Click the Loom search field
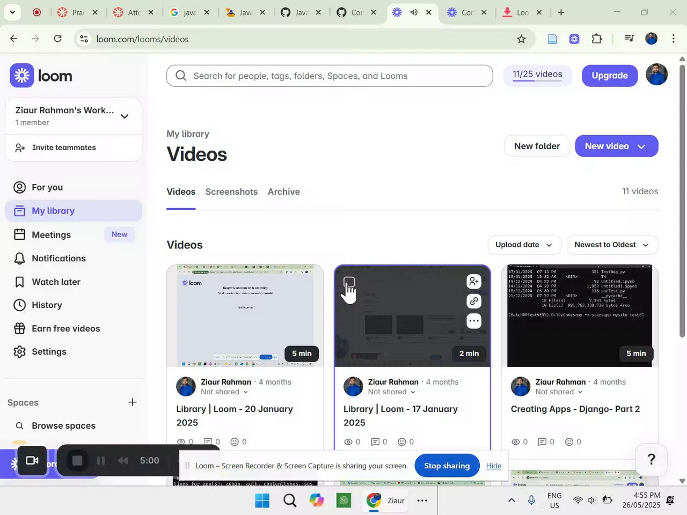Screen dimensions: 687x515 [x=330, y=76]
